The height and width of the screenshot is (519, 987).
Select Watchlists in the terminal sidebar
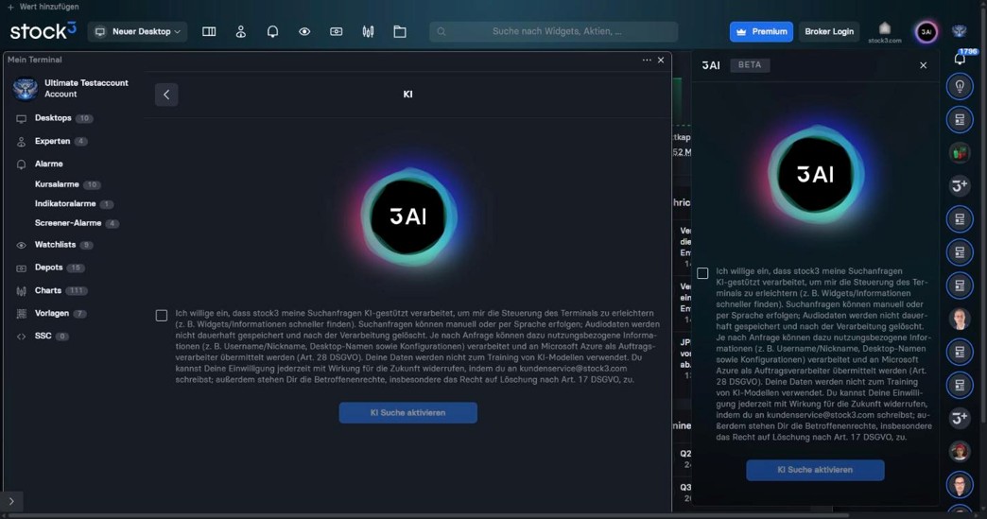pos(55,245)
